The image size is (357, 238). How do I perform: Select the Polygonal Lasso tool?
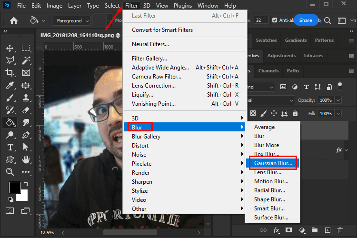pos(10,60)
